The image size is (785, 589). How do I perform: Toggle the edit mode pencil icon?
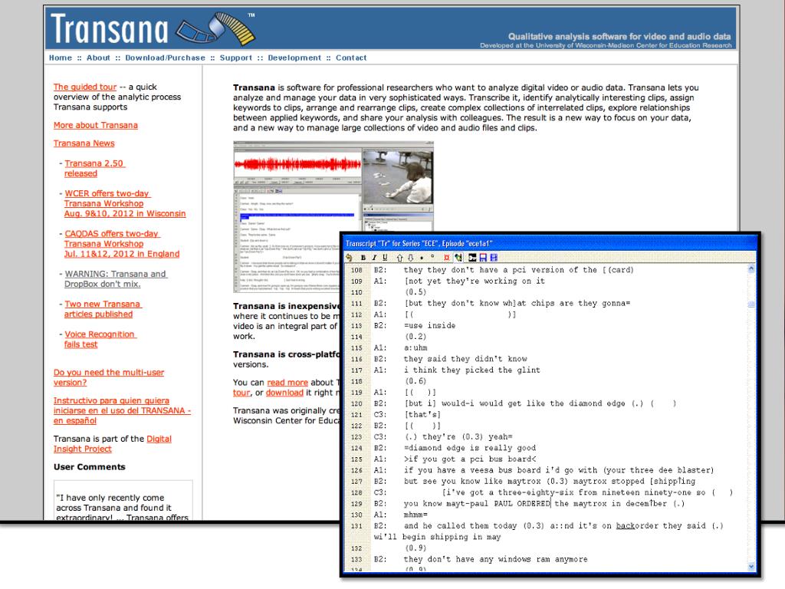(x=458, y=258)
